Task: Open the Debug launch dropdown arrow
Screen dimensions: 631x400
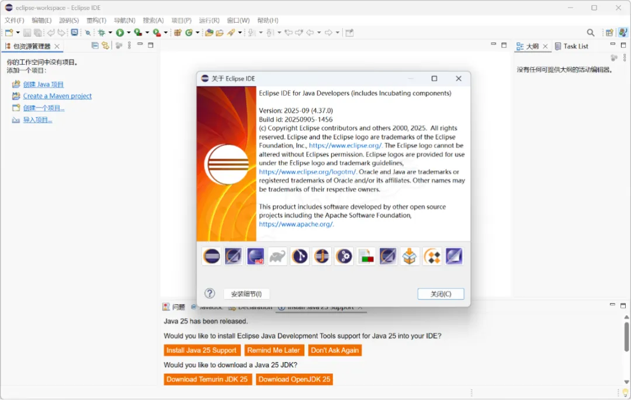Action: click(110, 33)
